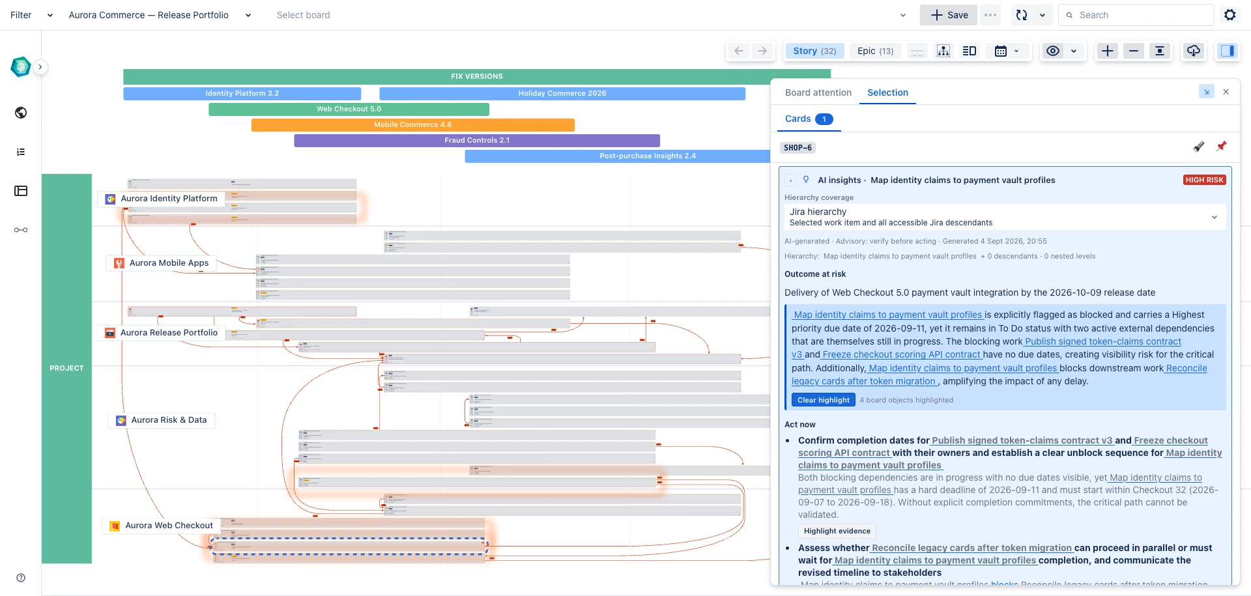Open 'Publish signed token-claims contract v3' link under Act now
1251x596 pixels.
pyautogui.click(x=1022, y=440)
